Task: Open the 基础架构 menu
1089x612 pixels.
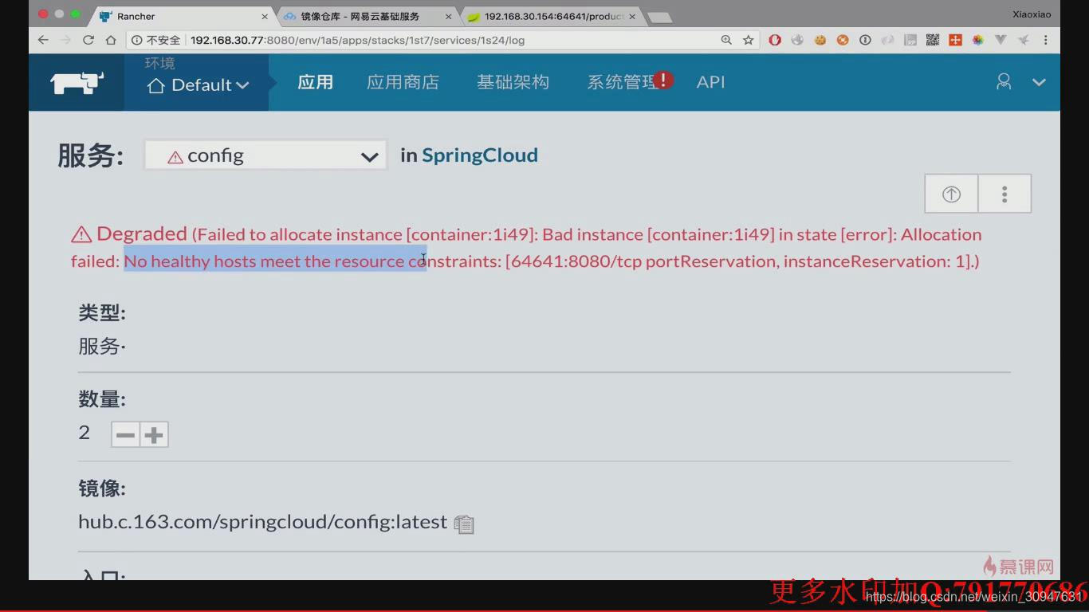Action: tap(513, 82)
